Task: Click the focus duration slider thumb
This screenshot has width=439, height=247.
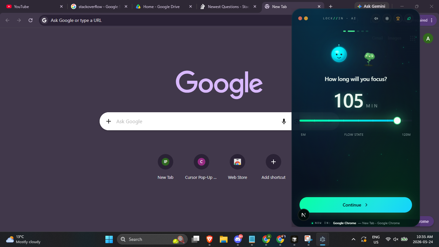Action: [397, 121]
